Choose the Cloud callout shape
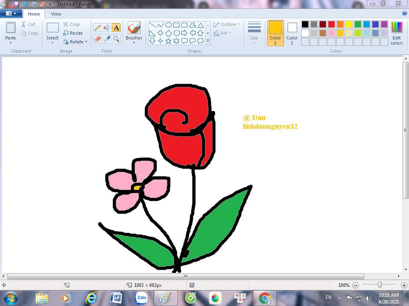 pyautogui.click(x=201, y=41)
